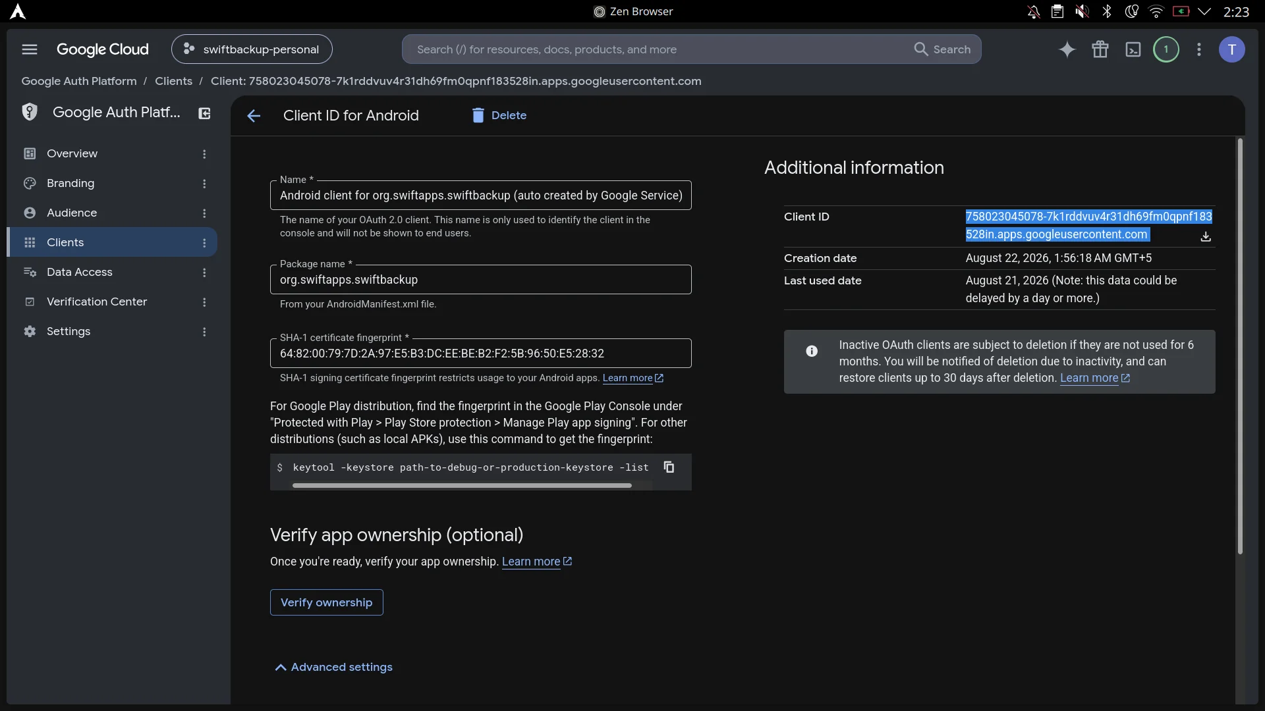Activate Cloud Shell terminal icon

[x=1133, y=49]
